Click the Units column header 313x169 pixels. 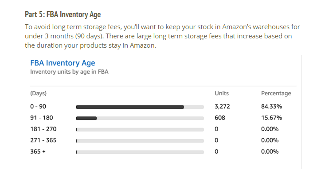click(x=222, y=94)
